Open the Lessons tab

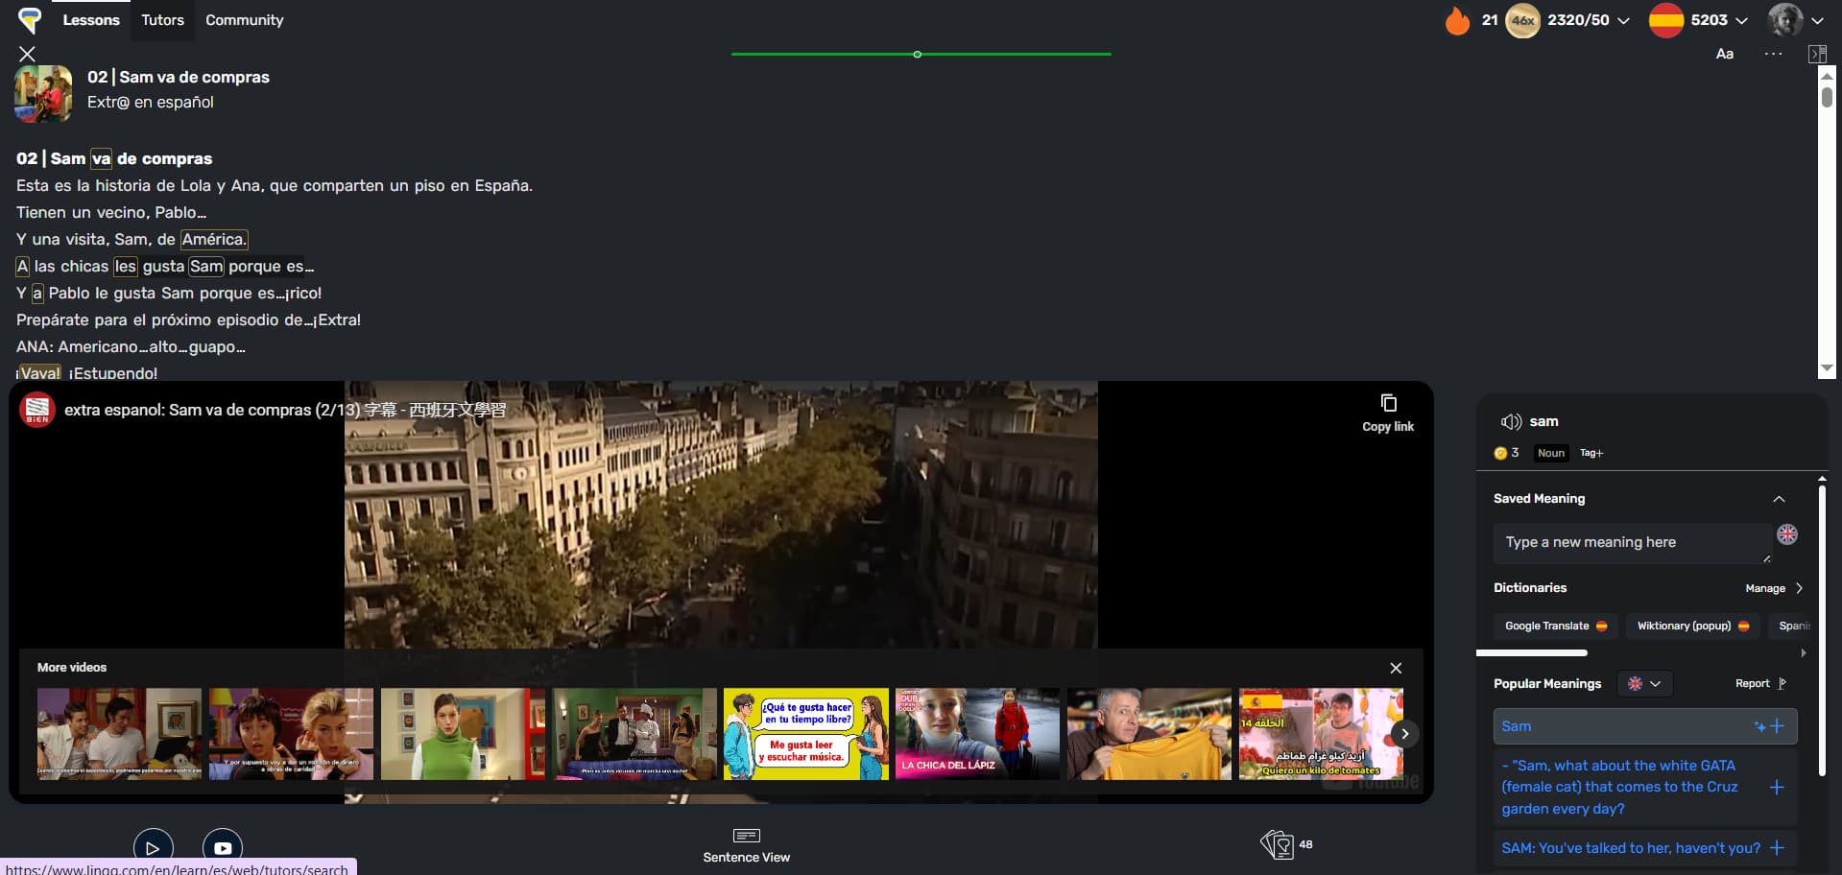pos(91,20)
